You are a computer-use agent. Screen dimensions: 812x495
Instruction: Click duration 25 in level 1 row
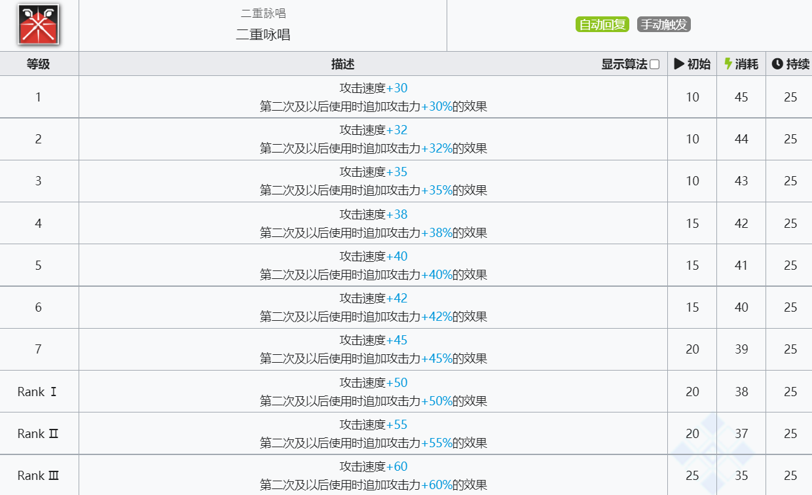click(x=790, y=97)
